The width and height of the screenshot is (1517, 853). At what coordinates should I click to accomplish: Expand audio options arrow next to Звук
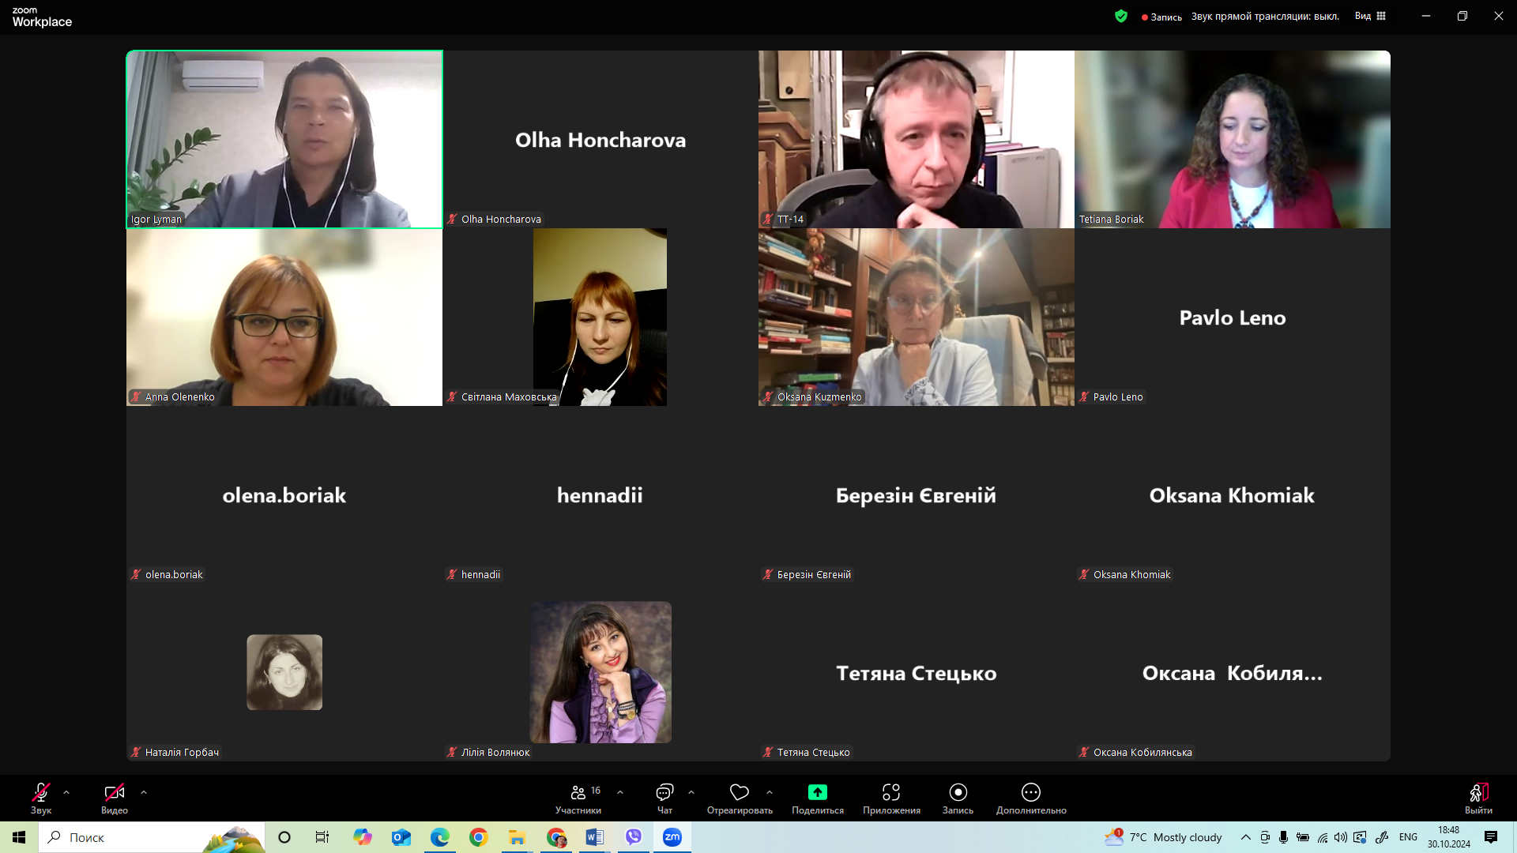tap(66, 792)
